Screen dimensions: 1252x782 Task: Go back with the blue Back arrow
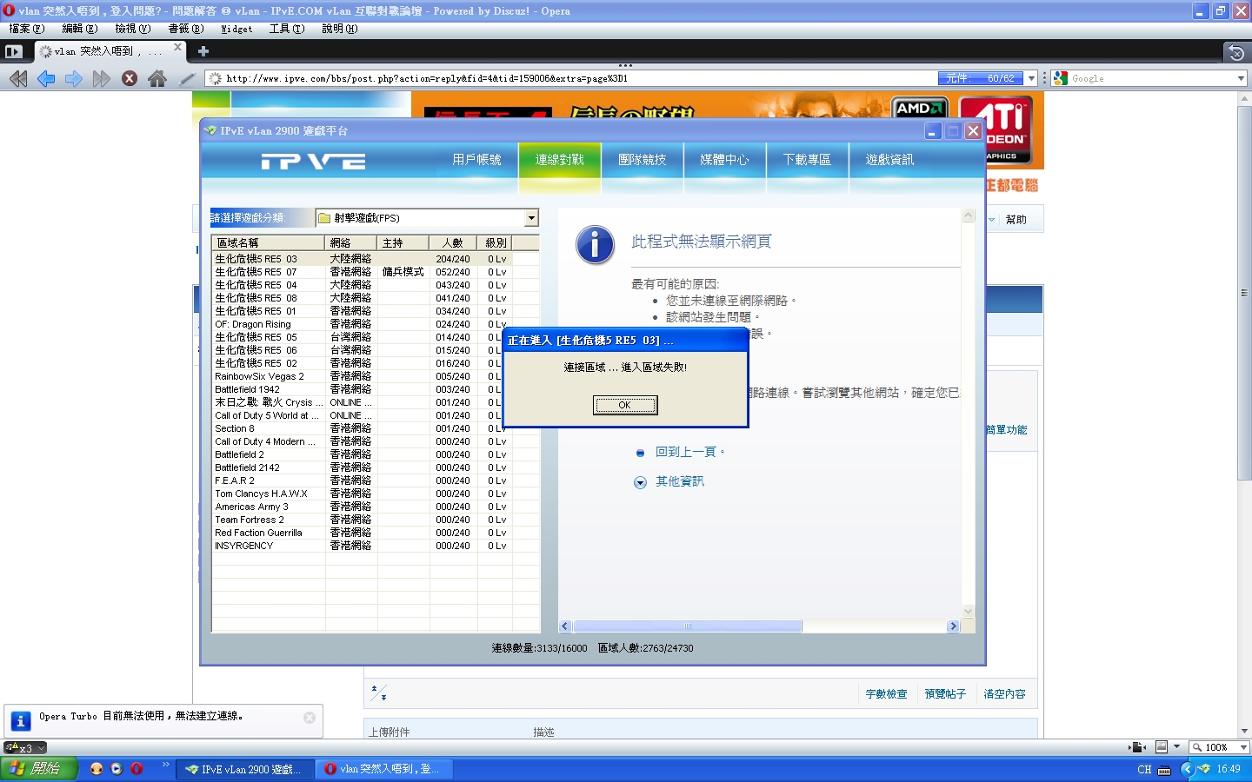(46, 79)
